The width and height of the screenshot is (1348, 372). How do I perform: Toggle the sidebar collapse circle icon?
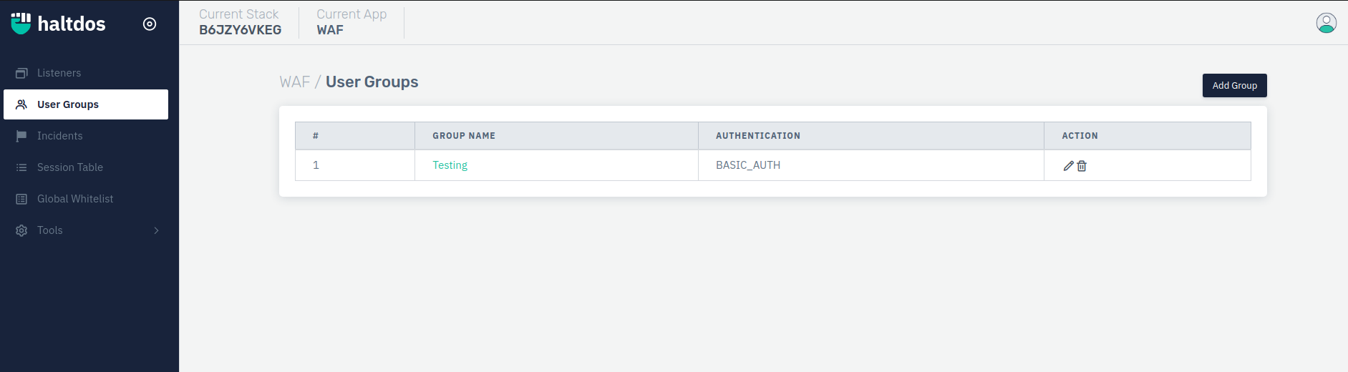150,24
